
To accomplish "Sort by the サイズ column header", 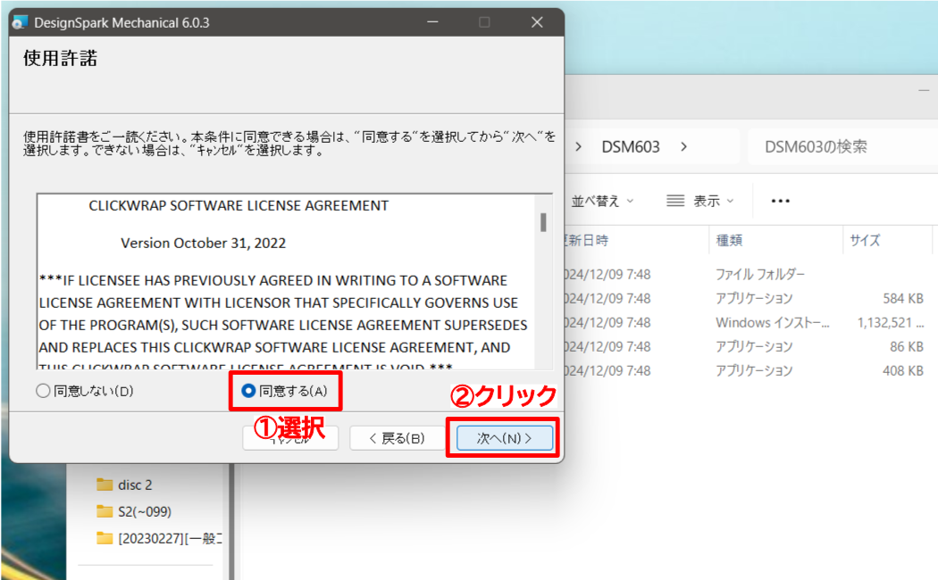I will click(888, 240).
